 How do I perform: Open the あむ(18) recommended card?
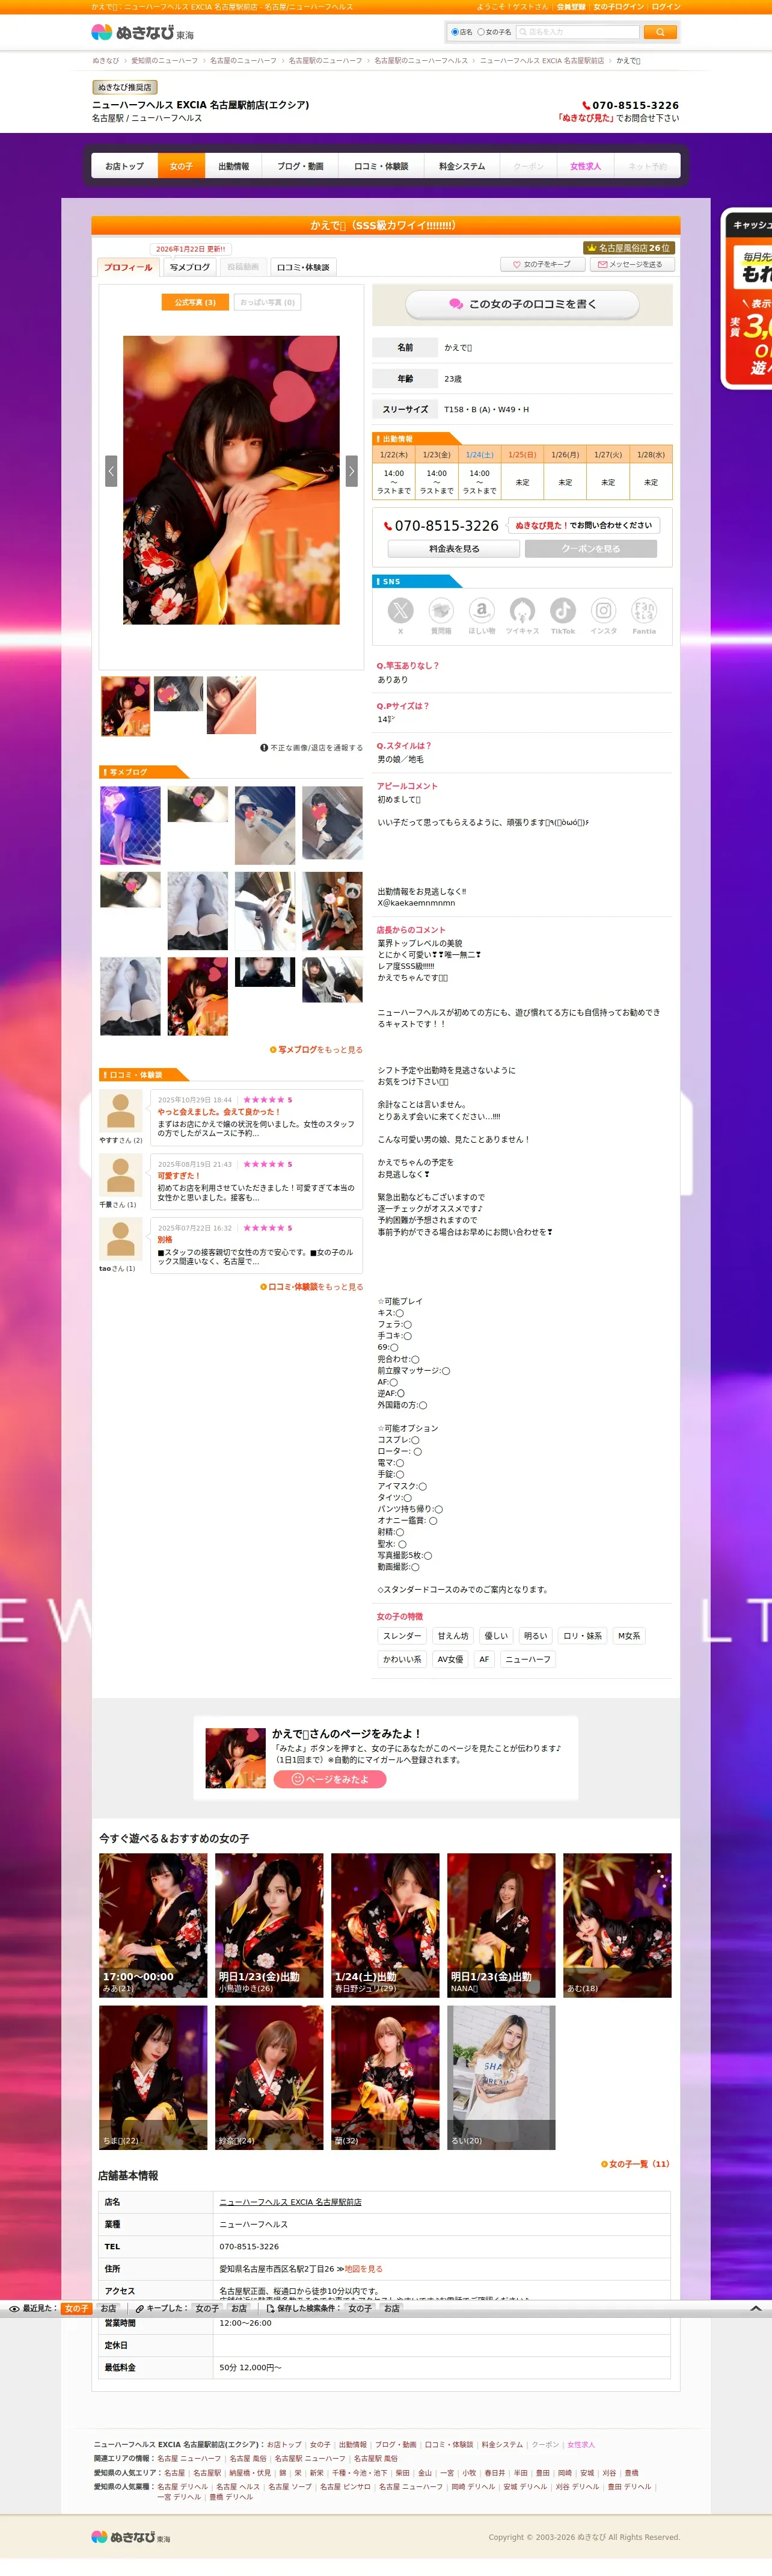point(617,1925)
